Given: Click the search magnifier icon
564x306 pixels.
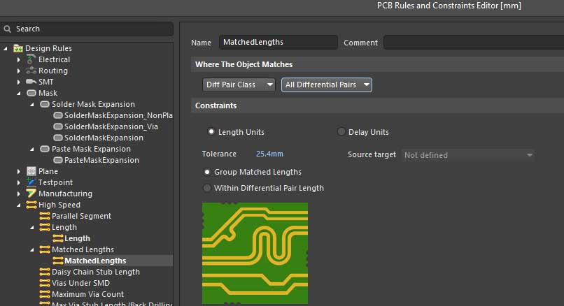Looking at the screenshot, I should (x=8, y=29).
